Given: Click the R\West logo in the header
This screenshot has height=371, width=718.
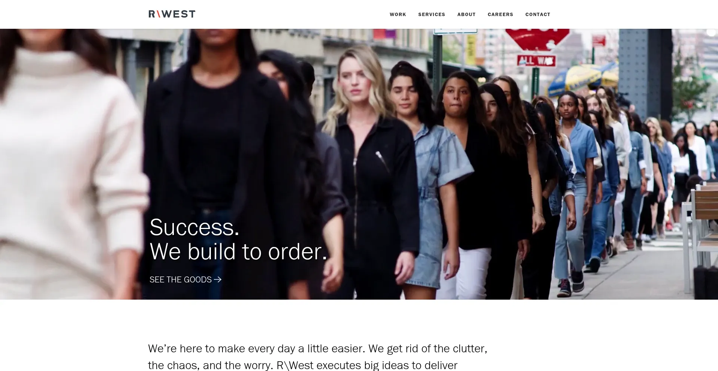Looking at the screenshot, I should click(x=172, y=14).
